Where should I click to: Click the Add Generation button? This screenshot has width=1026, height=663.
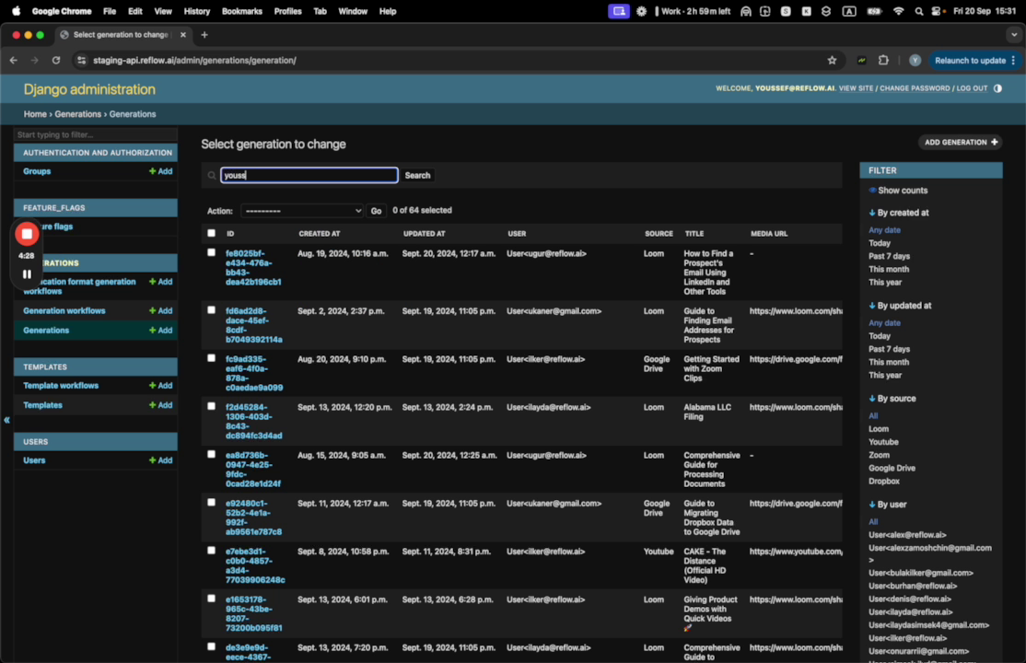pos(961,143)
